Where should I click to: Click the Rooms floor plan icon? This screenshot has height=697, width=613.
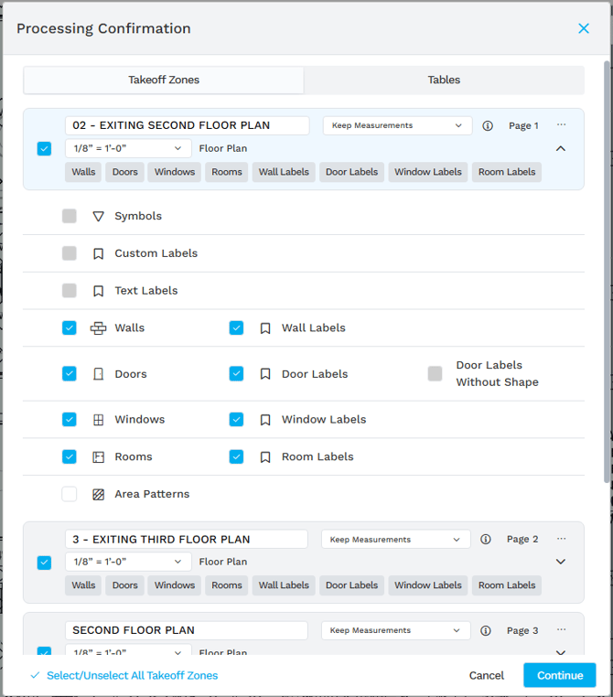(x=99, y=457)
